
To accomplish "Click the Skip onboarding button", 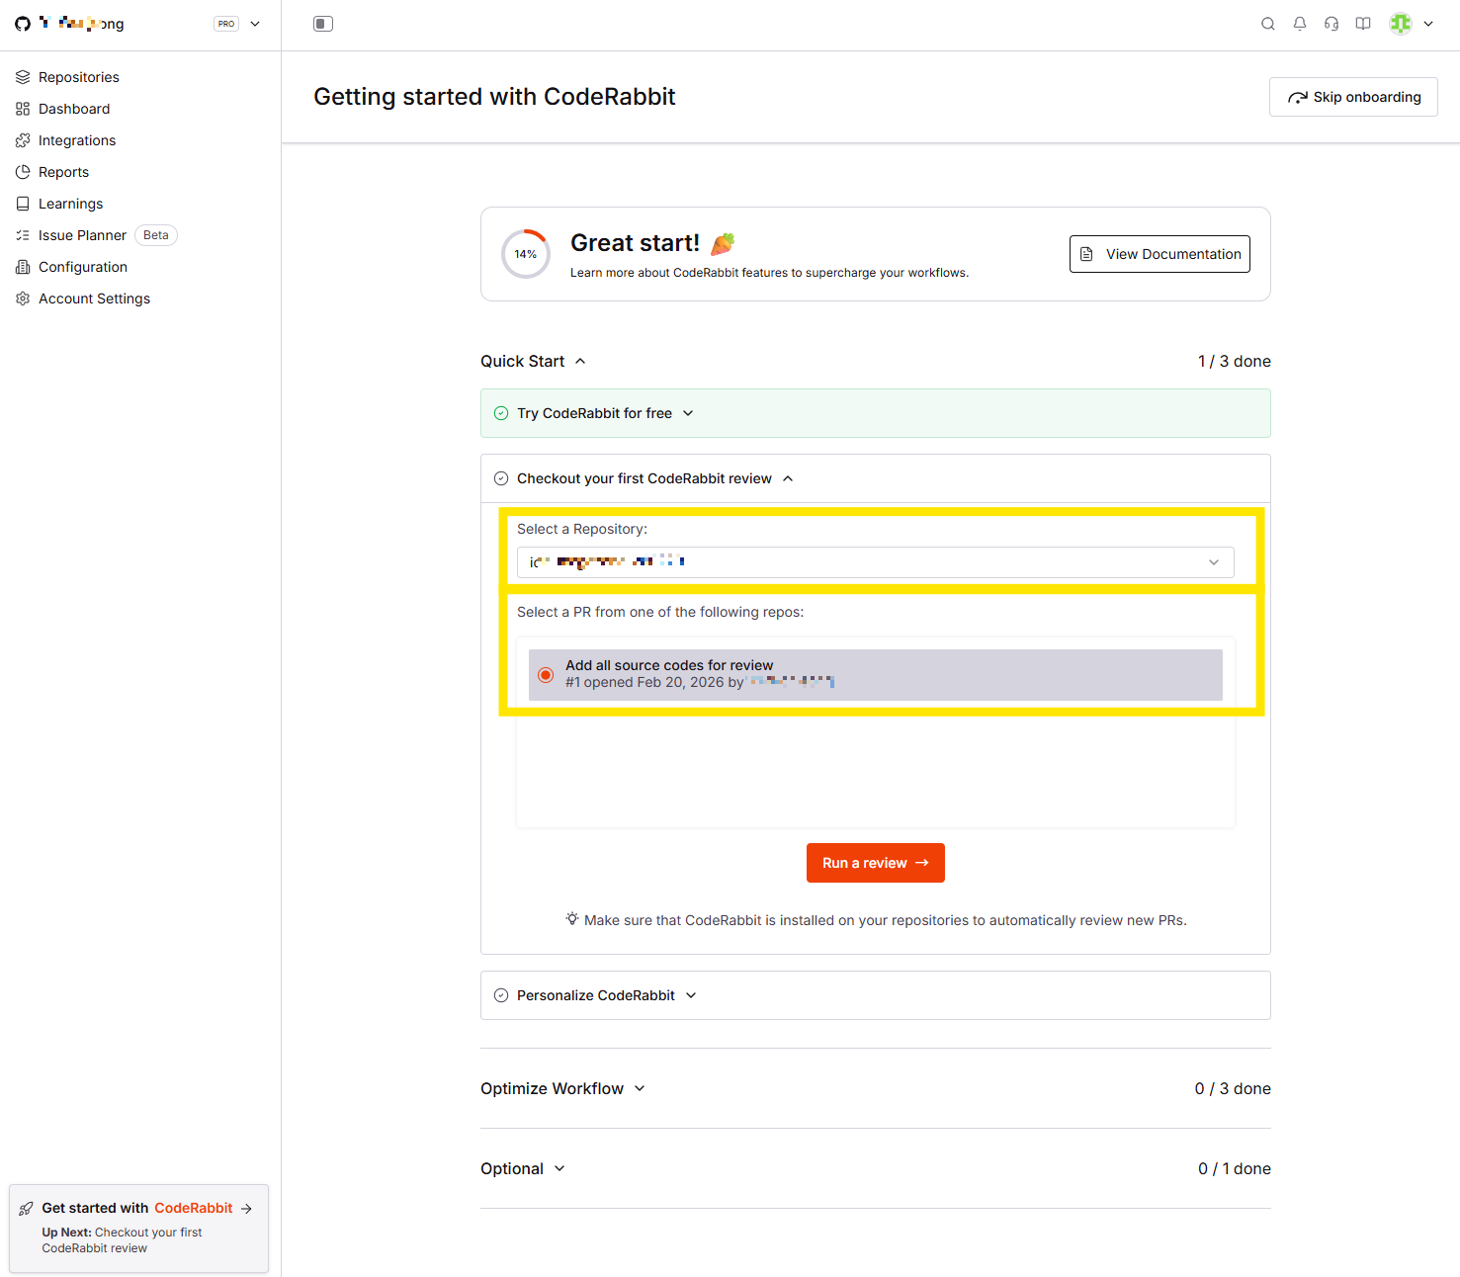I will [1353, 97].
